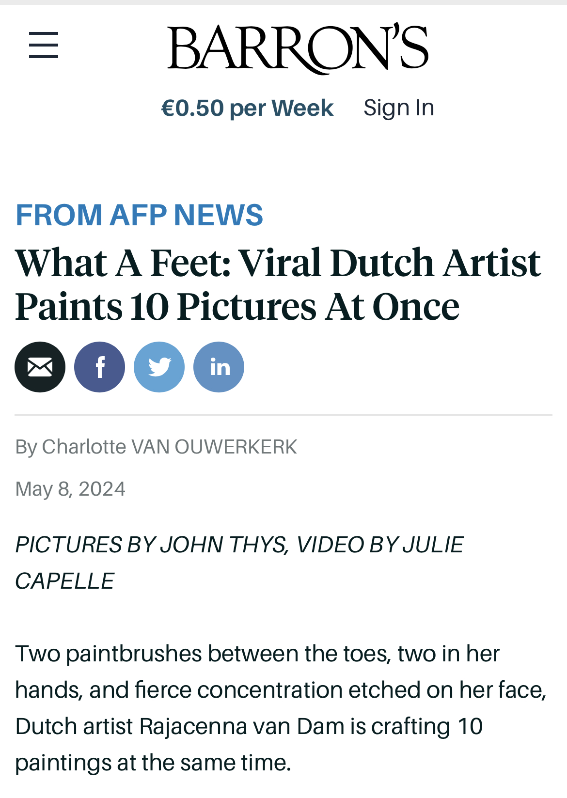Share article on Facebook
This screenshot has width=567, height=798.
click(x=99, y=367)
